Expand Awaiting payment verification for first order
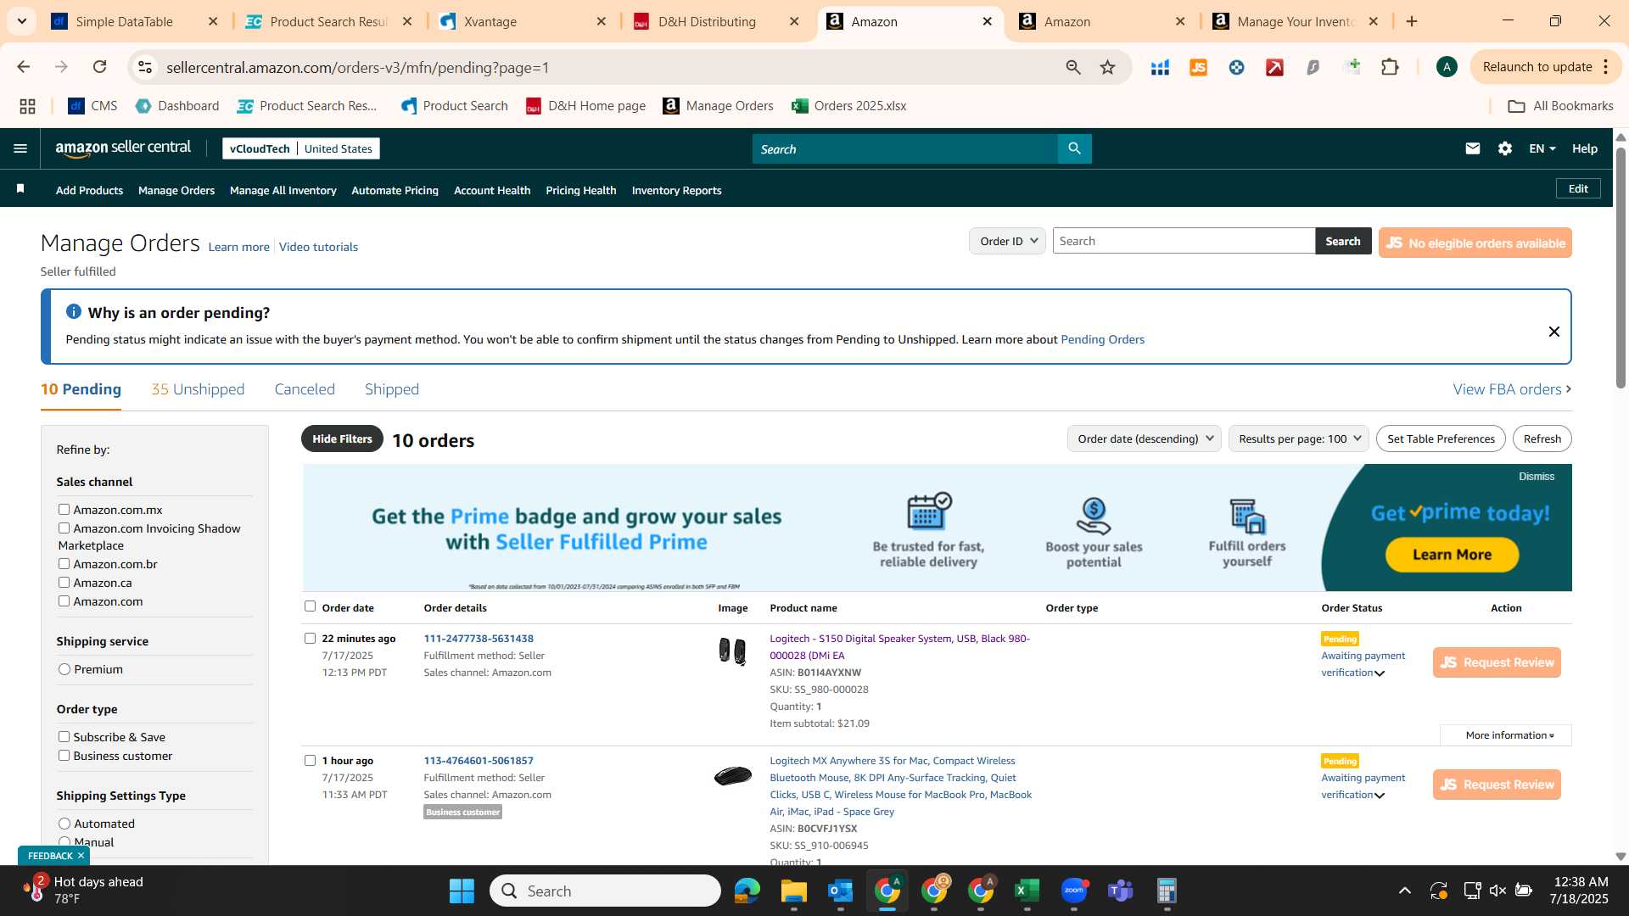The image size is (1629, 916). (1380, 673)
